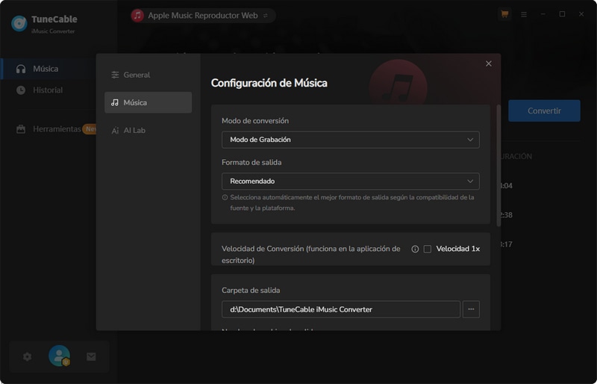Open the hamburger menu icon
This screenshot has height=384, width=597.
pyautogui.click(x=524, y=14)
